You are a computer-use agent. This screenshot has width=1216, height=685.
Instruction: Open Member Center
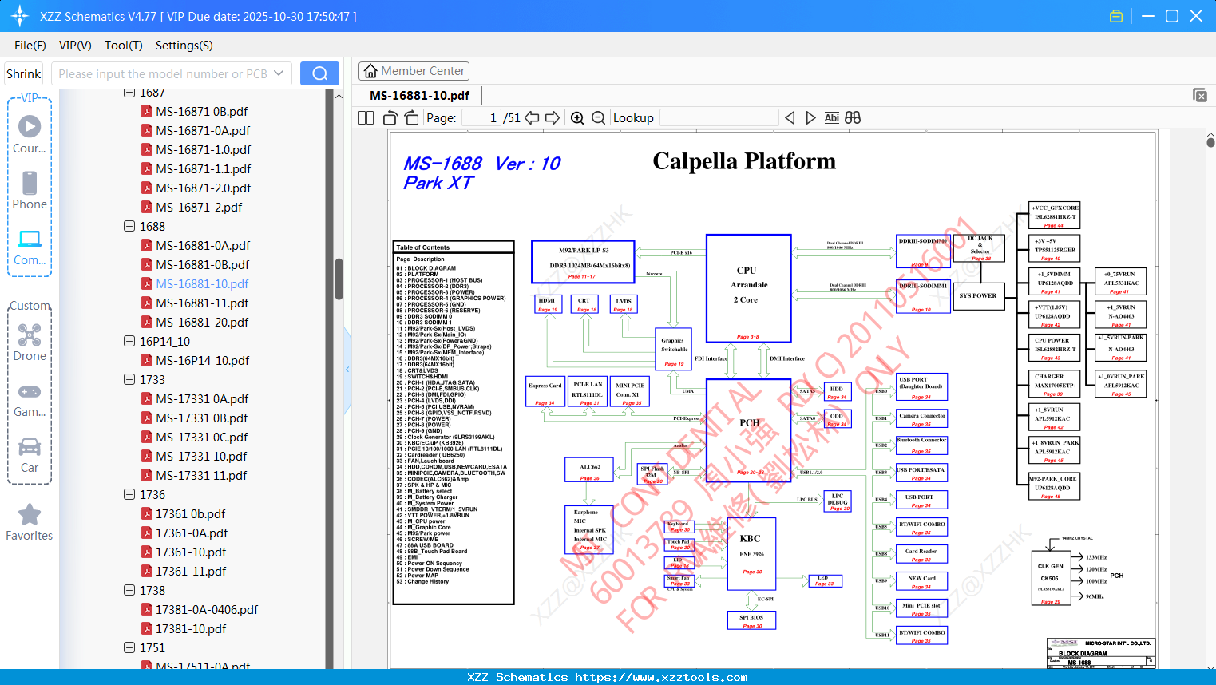click(x=414, y=71)
